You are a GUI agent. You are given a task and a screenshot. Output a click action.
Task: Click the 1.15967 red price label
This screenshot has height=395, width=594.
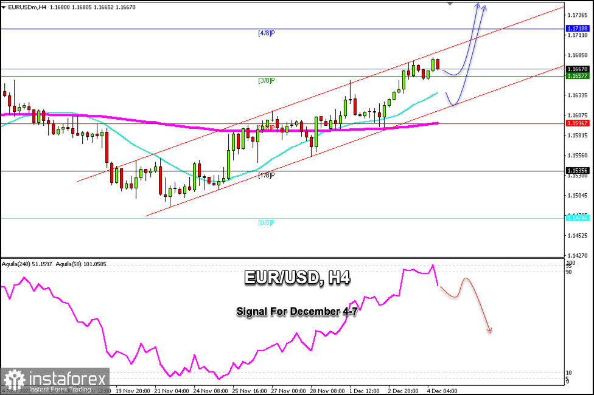coord(576,123)
